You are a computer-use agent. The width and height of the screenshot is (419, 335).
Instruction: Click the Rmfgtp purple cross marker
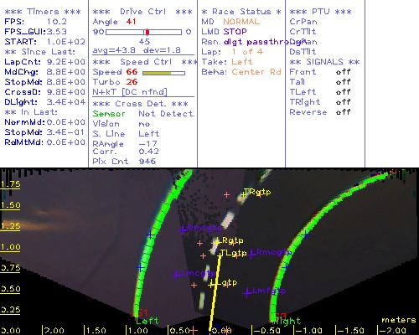click(x=183, y=229)
